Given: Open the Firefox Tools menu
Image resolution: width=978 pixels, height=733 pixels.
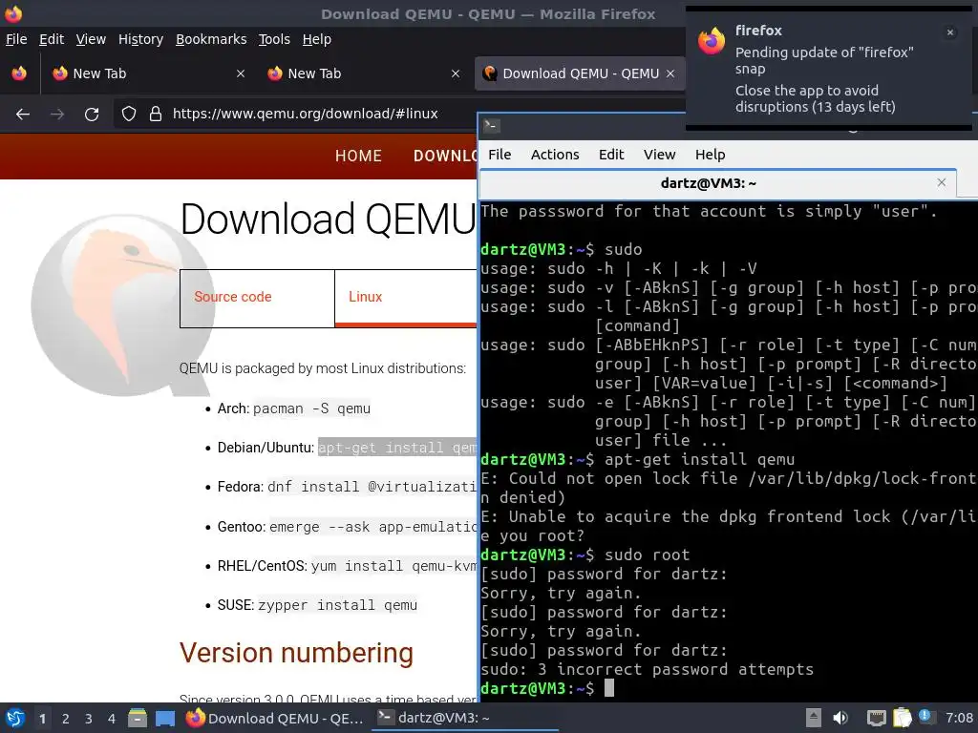Looking at the screenshot, I should tap(274, 39).
